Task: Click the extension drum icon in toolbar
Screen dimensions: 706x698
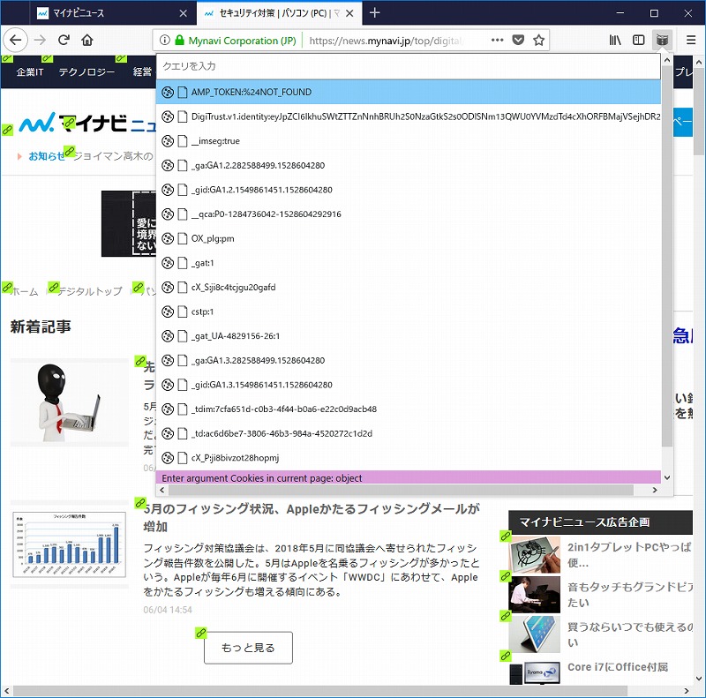Action: pyautogui.click(x=662, y=40)
